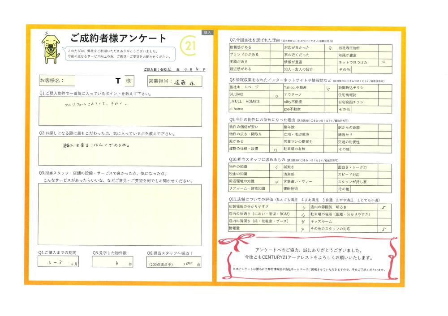
Task: Click the Q5 viewed properties count field
Action: pyautogui.click(x=112, y=262)
